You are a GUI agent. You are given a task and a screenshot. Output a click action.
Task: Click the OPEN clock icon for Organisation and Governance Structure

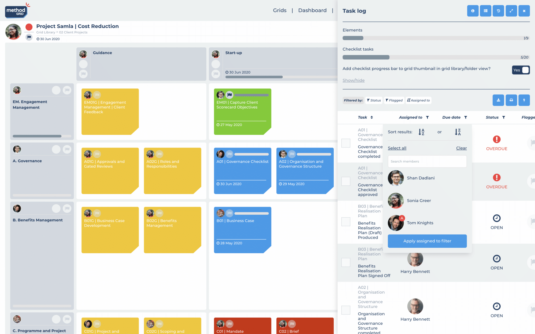point(497,306)
